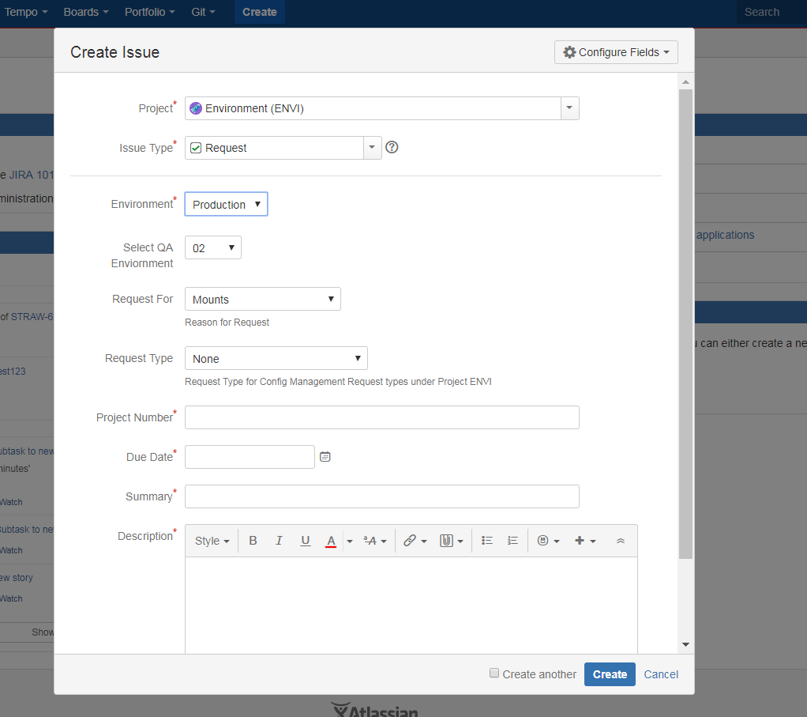The image size is (807, 717).
Task: Open the Git menu
Action: [203, 12]
